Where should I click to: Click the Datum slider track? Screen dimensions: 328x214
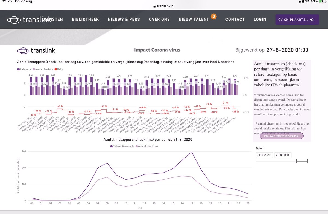282,161
